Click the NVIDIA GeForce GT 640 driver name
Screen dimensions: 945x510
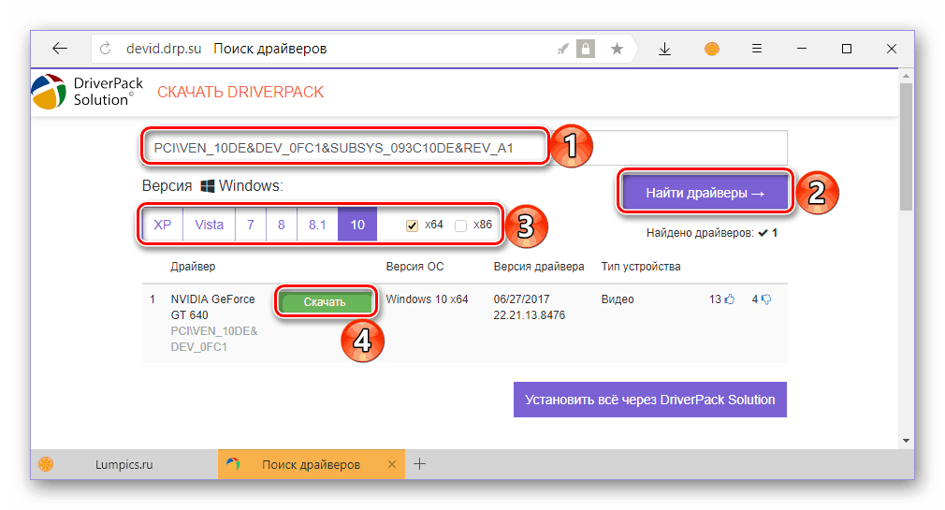212,307
